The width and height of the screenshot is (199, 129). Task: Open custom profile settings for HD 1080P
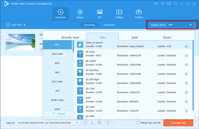[186, 65]
